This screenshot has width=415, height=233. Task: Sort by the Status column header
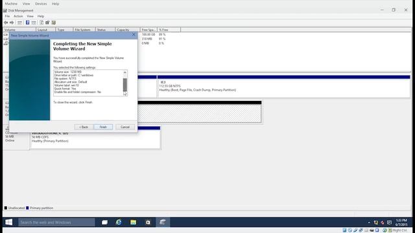[105, 30]
